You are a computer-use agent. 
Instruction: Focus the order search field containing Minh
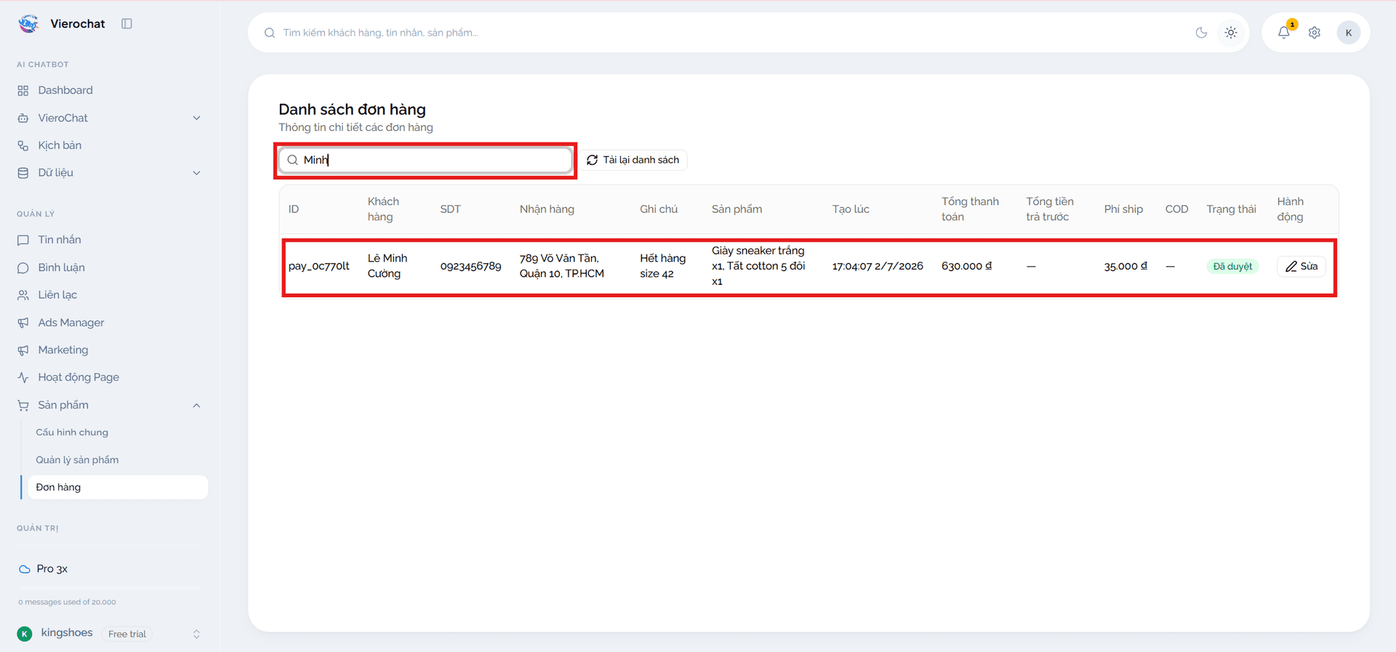(426, 160)
